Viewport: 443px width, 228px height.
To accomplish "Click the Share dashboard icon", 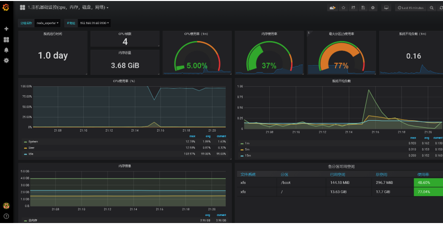I will [x=353, y=8].
